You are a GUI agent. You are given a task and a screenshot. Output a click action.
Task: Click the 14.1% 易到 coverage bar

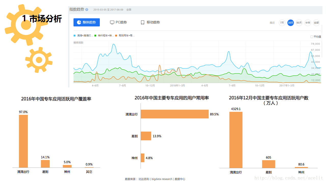pos(45,164)
